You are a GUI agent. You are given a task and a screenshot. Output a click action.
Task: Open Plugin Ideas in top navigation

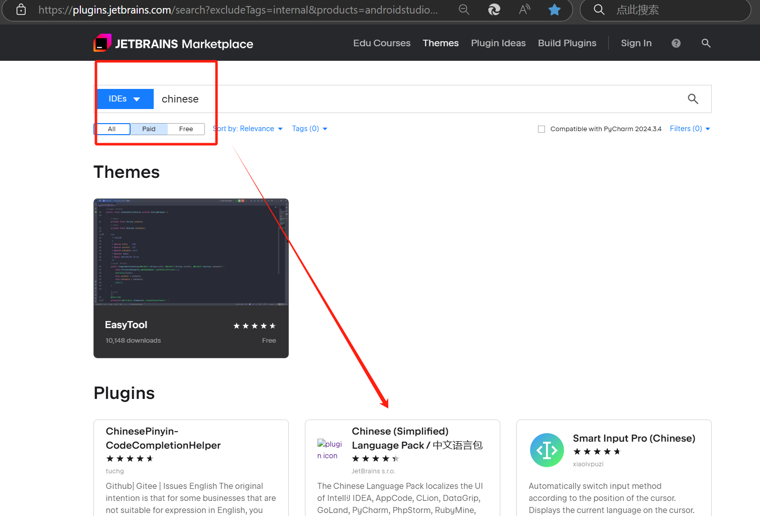pos(498,43)
